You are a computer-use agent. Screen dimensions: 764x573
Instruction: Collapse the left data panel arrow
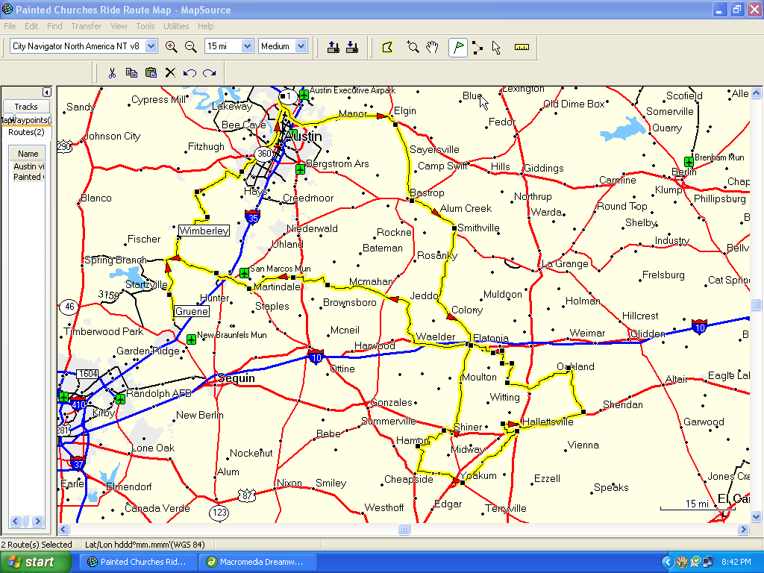pos(46,92)
